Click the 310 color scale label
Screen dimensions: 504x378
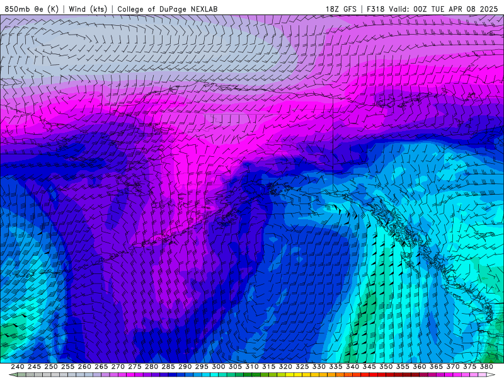click(251, 367)
